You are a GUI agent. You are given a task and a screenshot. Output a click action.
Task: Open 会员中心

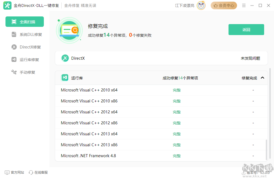point(224,5)
